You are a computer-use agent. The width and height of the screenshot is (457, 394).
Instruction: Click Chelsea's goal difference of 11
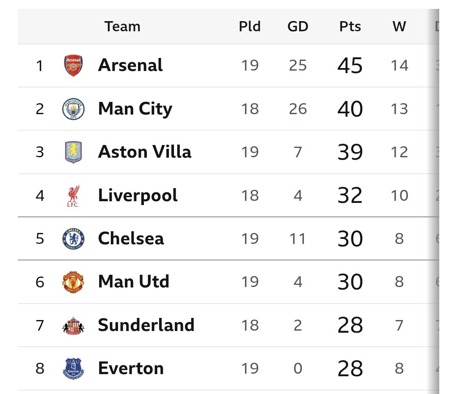(297, 239)
